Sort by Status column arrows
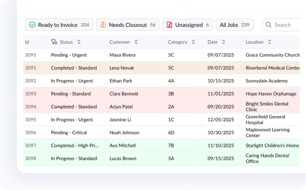Viewport: 306px width, 190px height. click(x=79, y=42)
